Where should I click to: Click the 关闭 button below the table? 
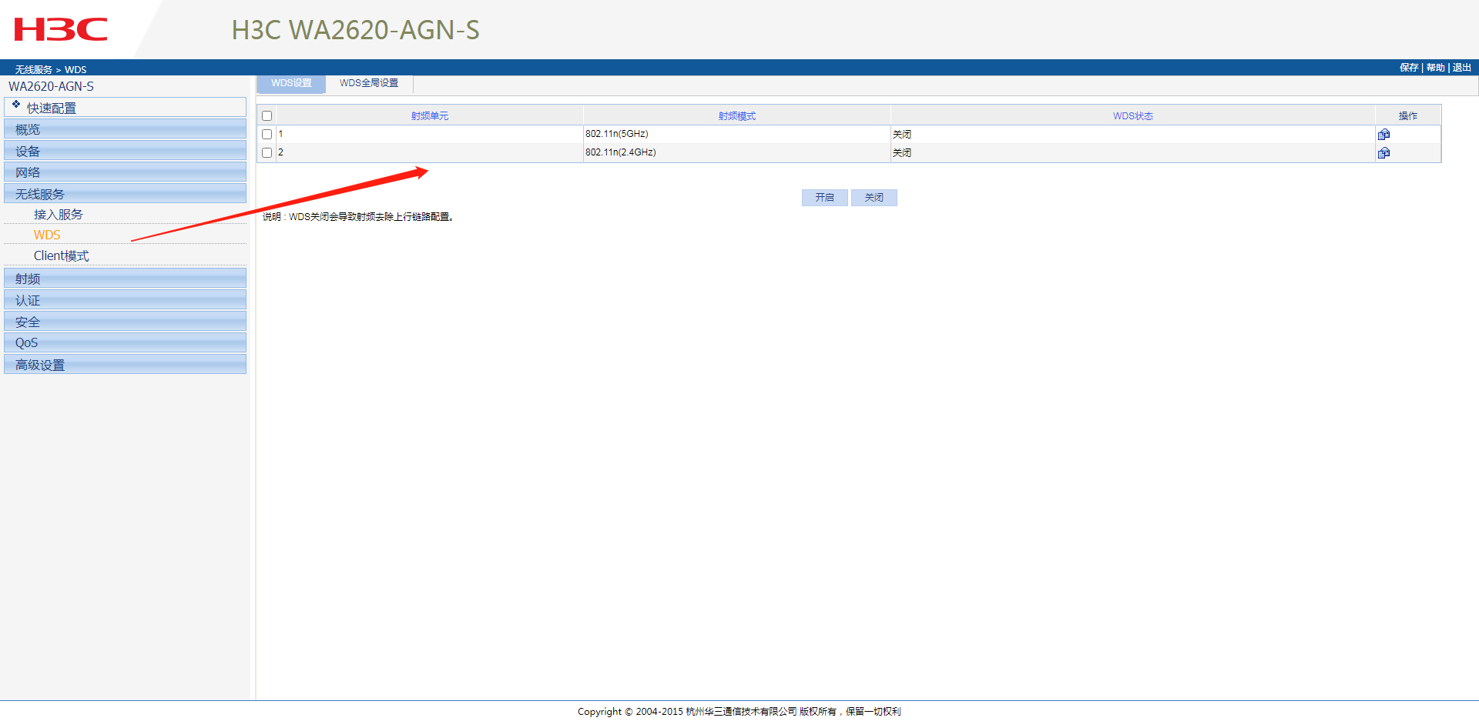(x=874, y=198)
